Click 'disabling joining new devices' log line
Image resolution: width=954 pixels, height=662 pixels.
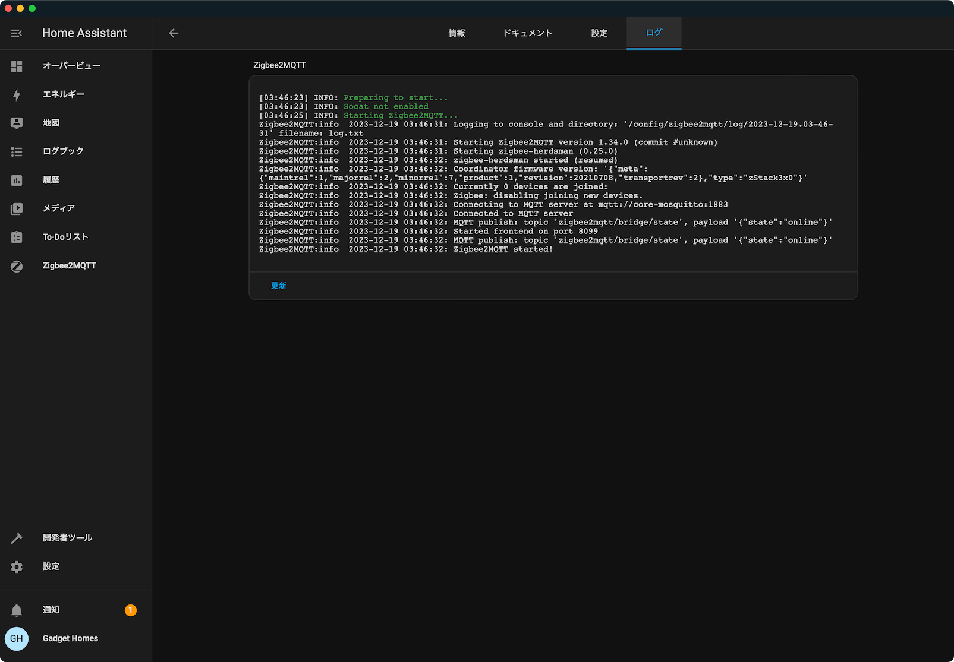pos(451,196)
